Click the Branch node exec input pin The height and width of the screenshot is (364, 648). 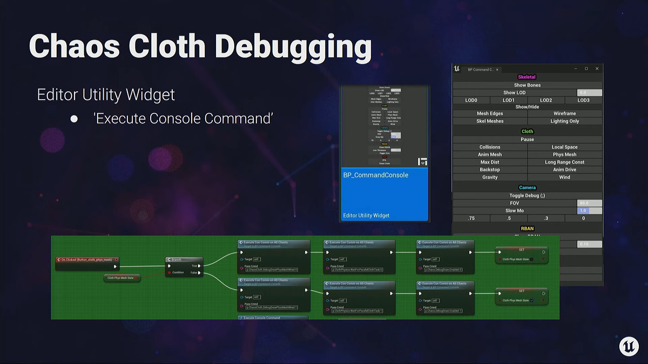169,266
